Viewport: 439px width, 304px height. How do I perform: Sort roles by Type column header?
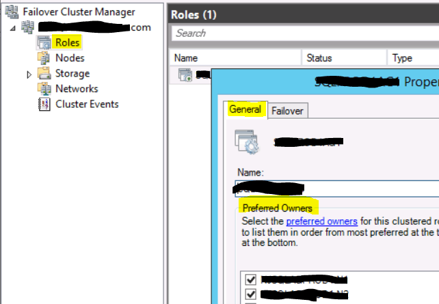pyautogui.click(x=413, y=58)
